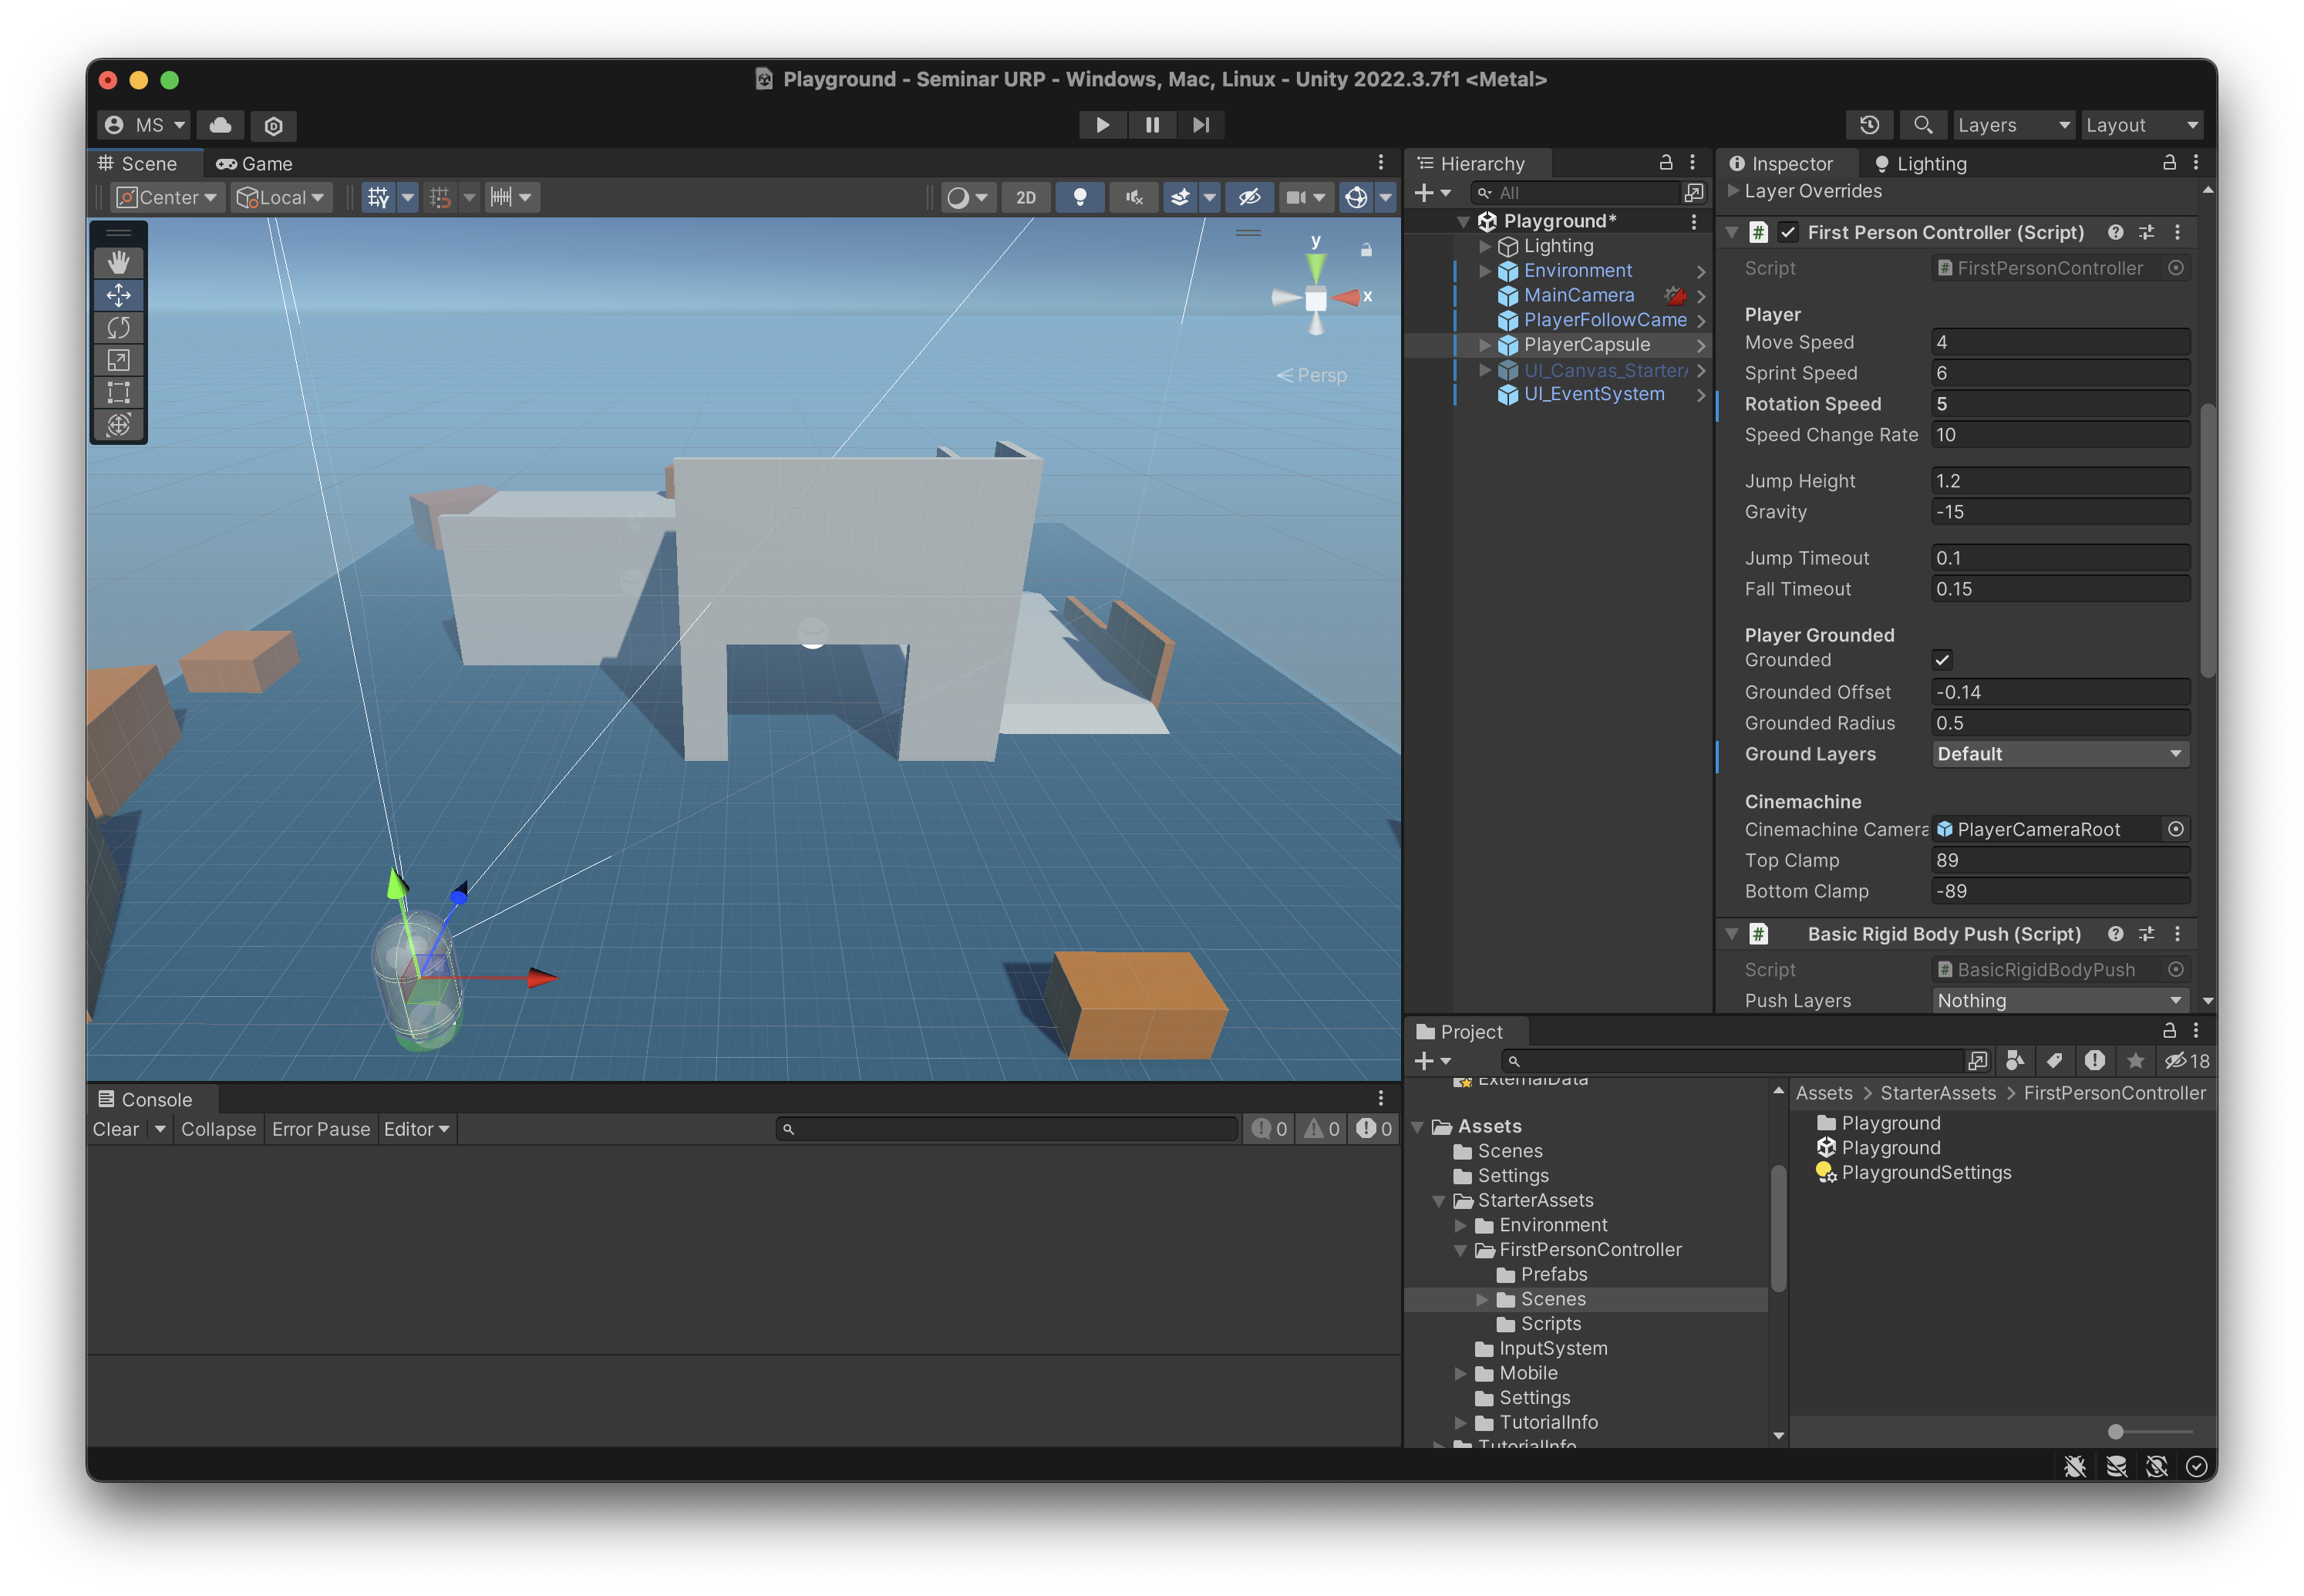
Task: Select the Transform tool
Action: click(x=118, y=425)
